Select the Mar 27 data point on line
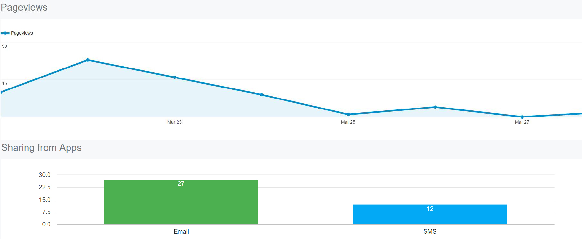Image resolution: width=582 pixels, height=239 pixels. [x=522, y=117]
